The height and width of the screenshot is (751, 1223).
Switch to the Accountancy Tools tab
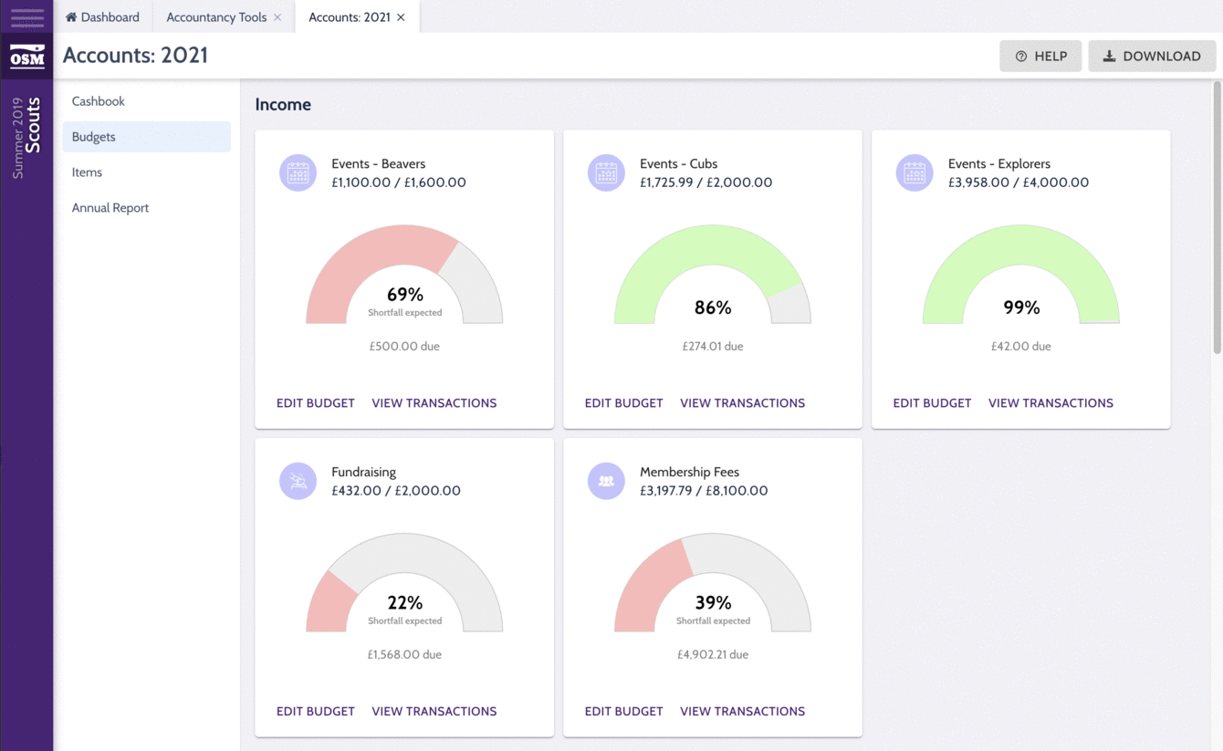pos(216,17)
